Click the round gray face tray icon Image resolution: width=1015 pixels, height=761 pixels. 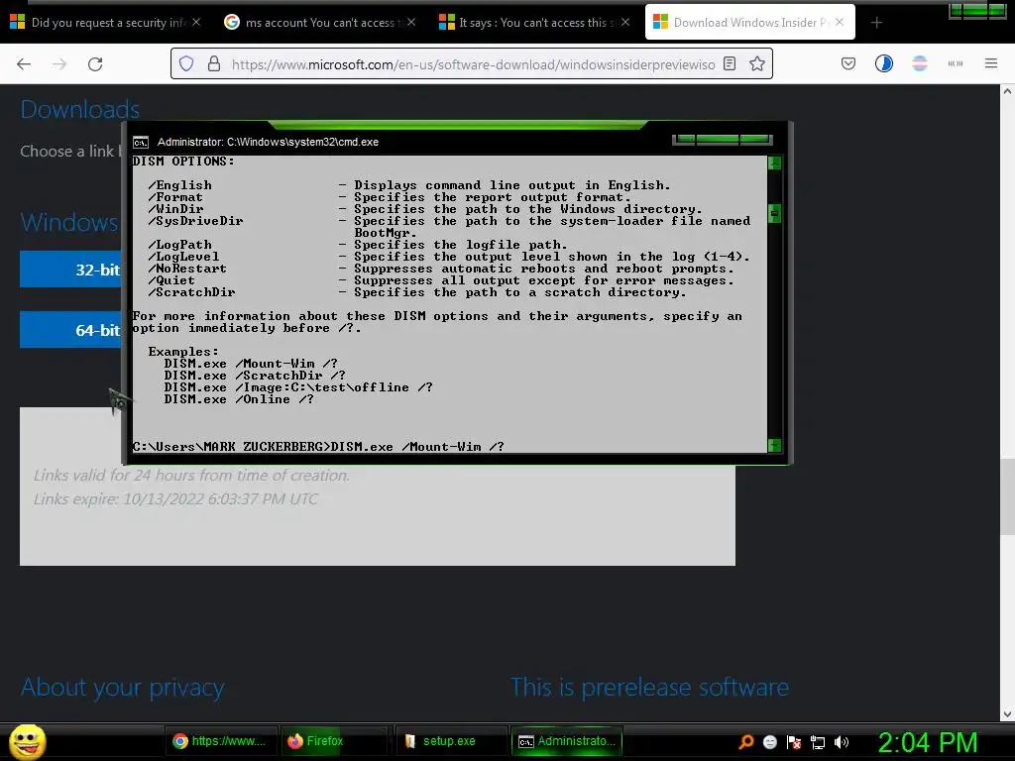pos(769,741)
